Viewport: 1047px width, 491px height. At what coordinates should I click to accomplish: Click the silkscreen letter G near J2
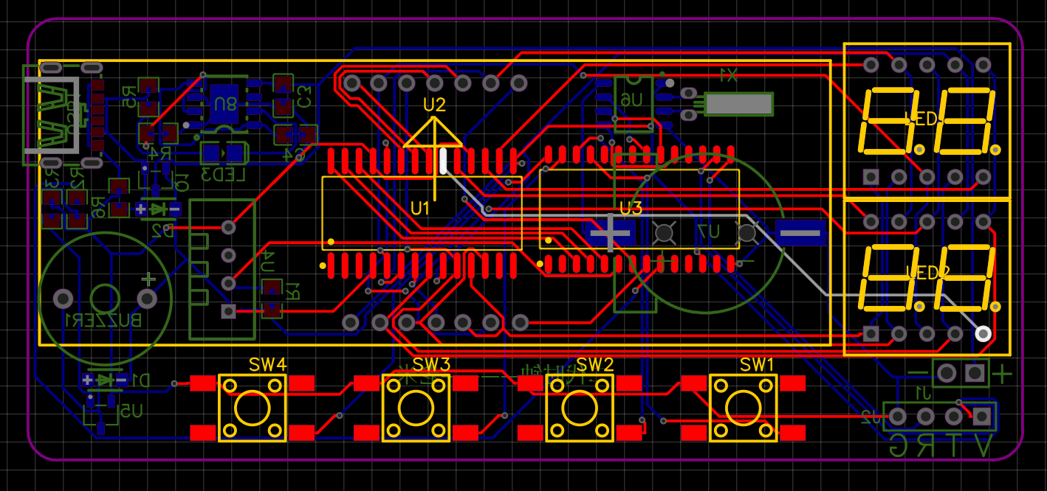click(x=899, y=445)
